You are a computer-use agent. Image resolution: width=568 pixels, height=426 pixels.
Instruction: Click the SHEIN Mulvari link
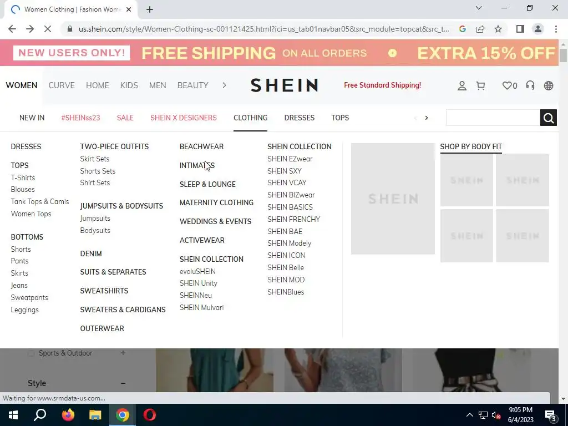click(201, 307)
